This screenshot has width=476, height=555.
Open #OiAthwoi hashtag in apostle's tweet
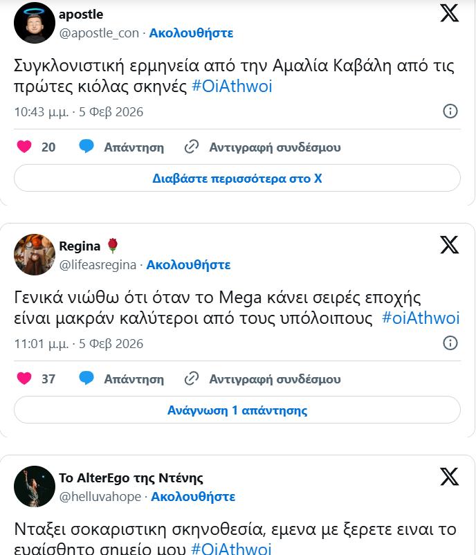(231, 87)
